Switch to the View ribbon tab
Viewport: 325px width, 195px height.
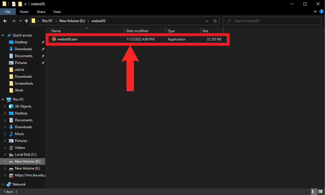pyautogui.click(x=57, y=12)
